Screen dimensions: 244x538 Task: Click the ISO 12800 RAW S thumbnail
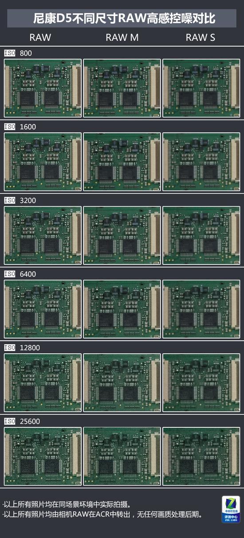201,383
